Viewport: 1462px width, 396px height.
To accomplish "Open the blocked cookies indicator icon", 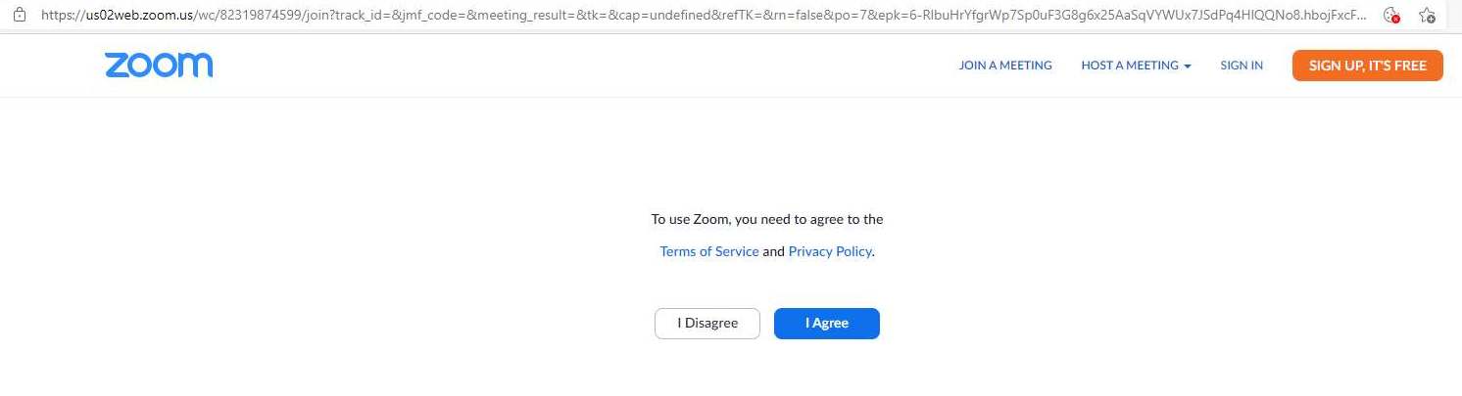I will (x=1389, y=15).
